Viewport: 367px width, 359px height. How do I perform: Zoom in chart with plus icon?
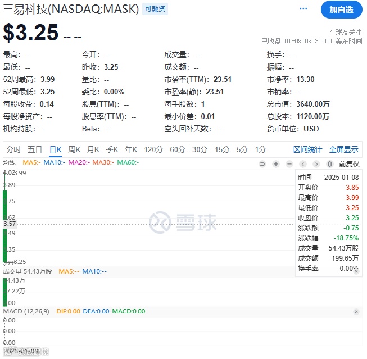click(x=276, y=164)
